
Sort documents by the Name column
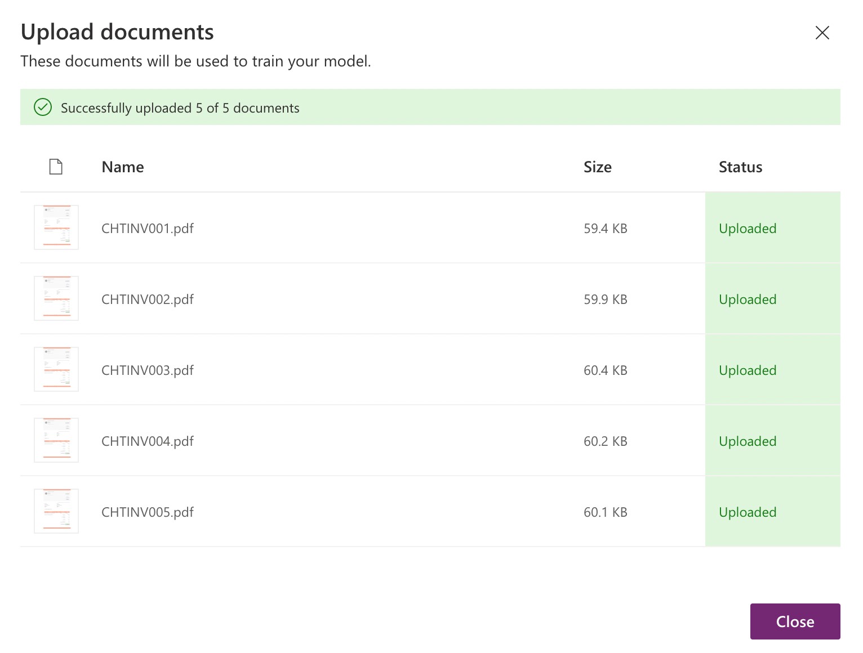[x=122, y=167]
